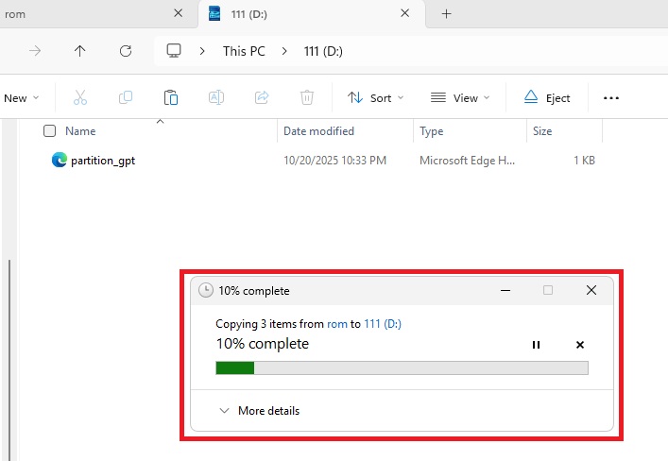Refresh the current folder view
This screenshot has width=668, height=461.
126,51
